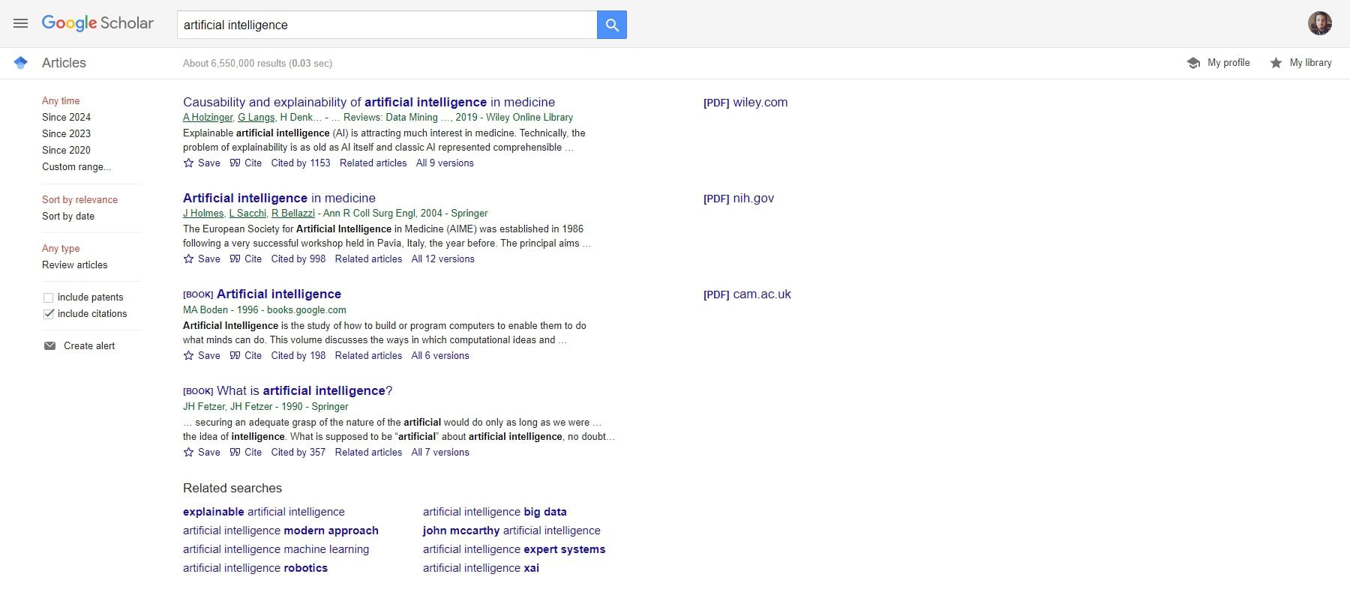Open related search 'john mccarthy artificial intelligence'

click(x=511, y=531)
